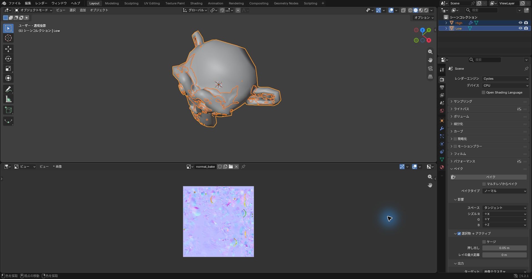Open レンダー menu
Screen dimensions: 532x279
[41, 3]
